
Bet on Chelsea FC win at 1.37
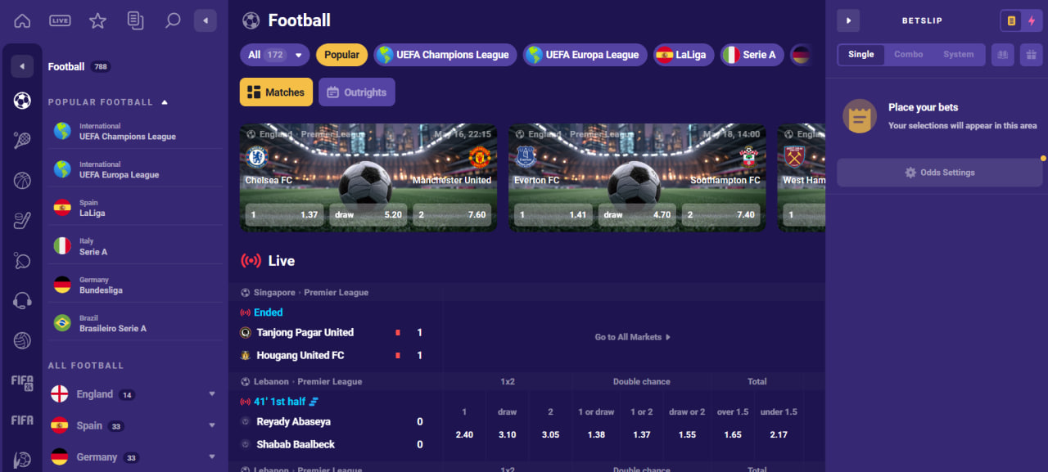coord(282,215)
